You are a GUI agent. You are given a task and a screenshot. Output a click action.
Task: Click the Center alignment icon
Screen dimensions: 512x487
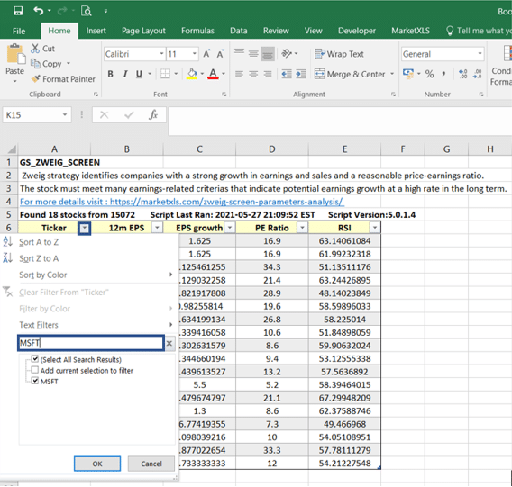click(253, 74)
